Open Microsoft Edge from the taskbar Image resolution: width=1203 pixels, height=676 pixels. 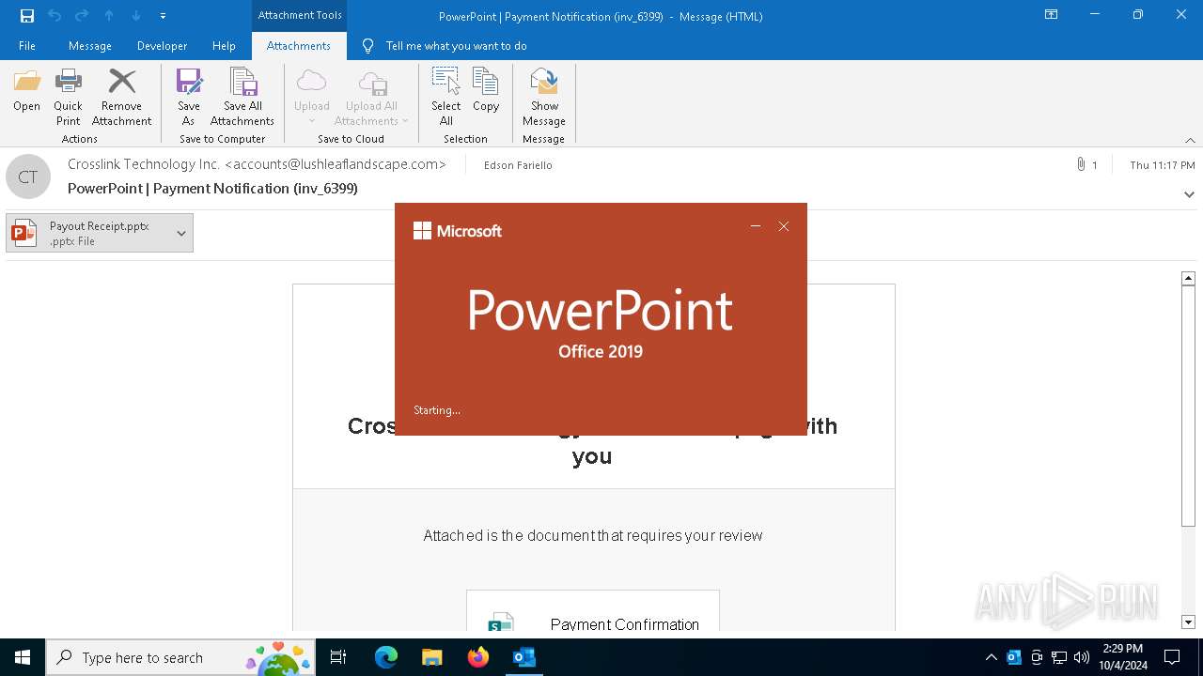click(x=386, y=657)
